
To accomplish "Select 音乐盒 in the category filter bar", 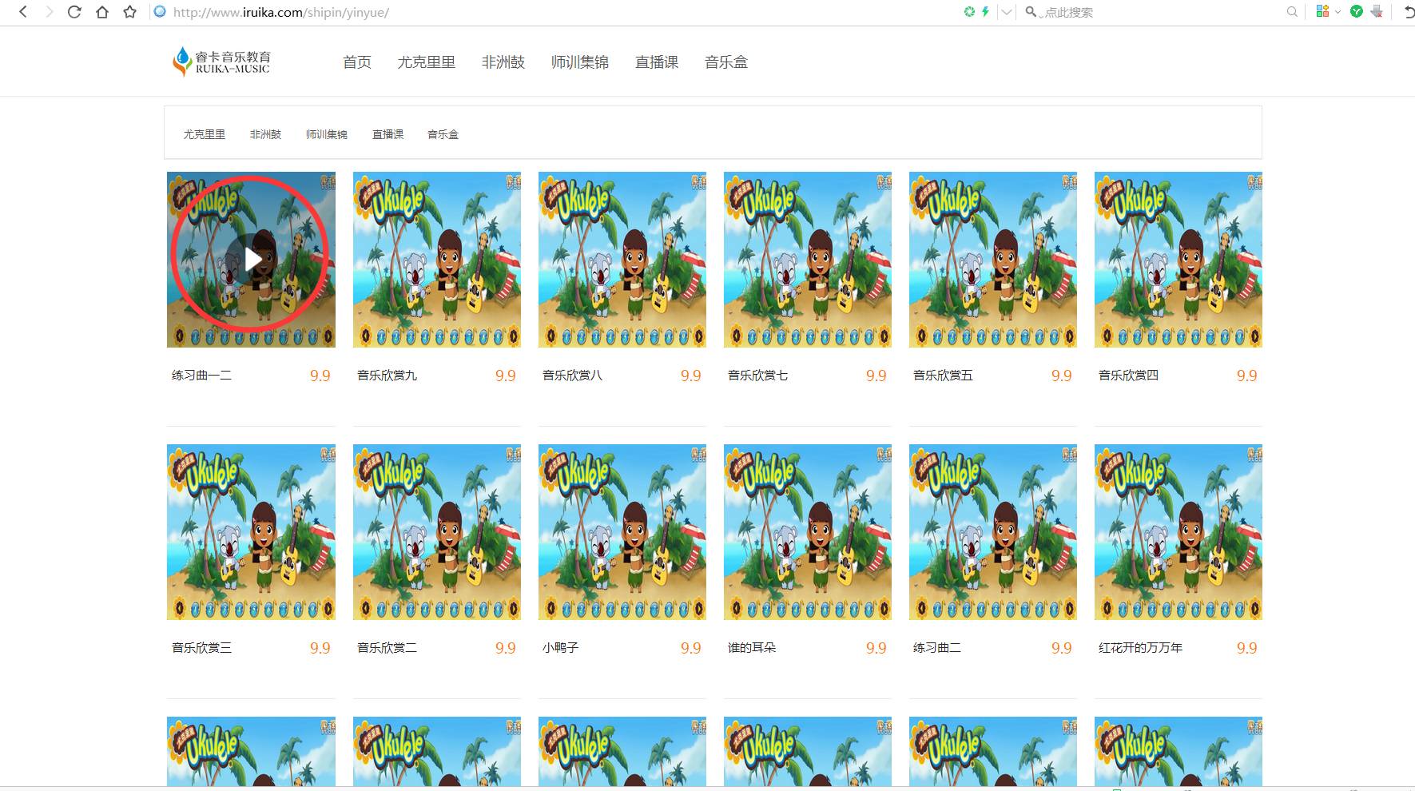I will point(443,134).
